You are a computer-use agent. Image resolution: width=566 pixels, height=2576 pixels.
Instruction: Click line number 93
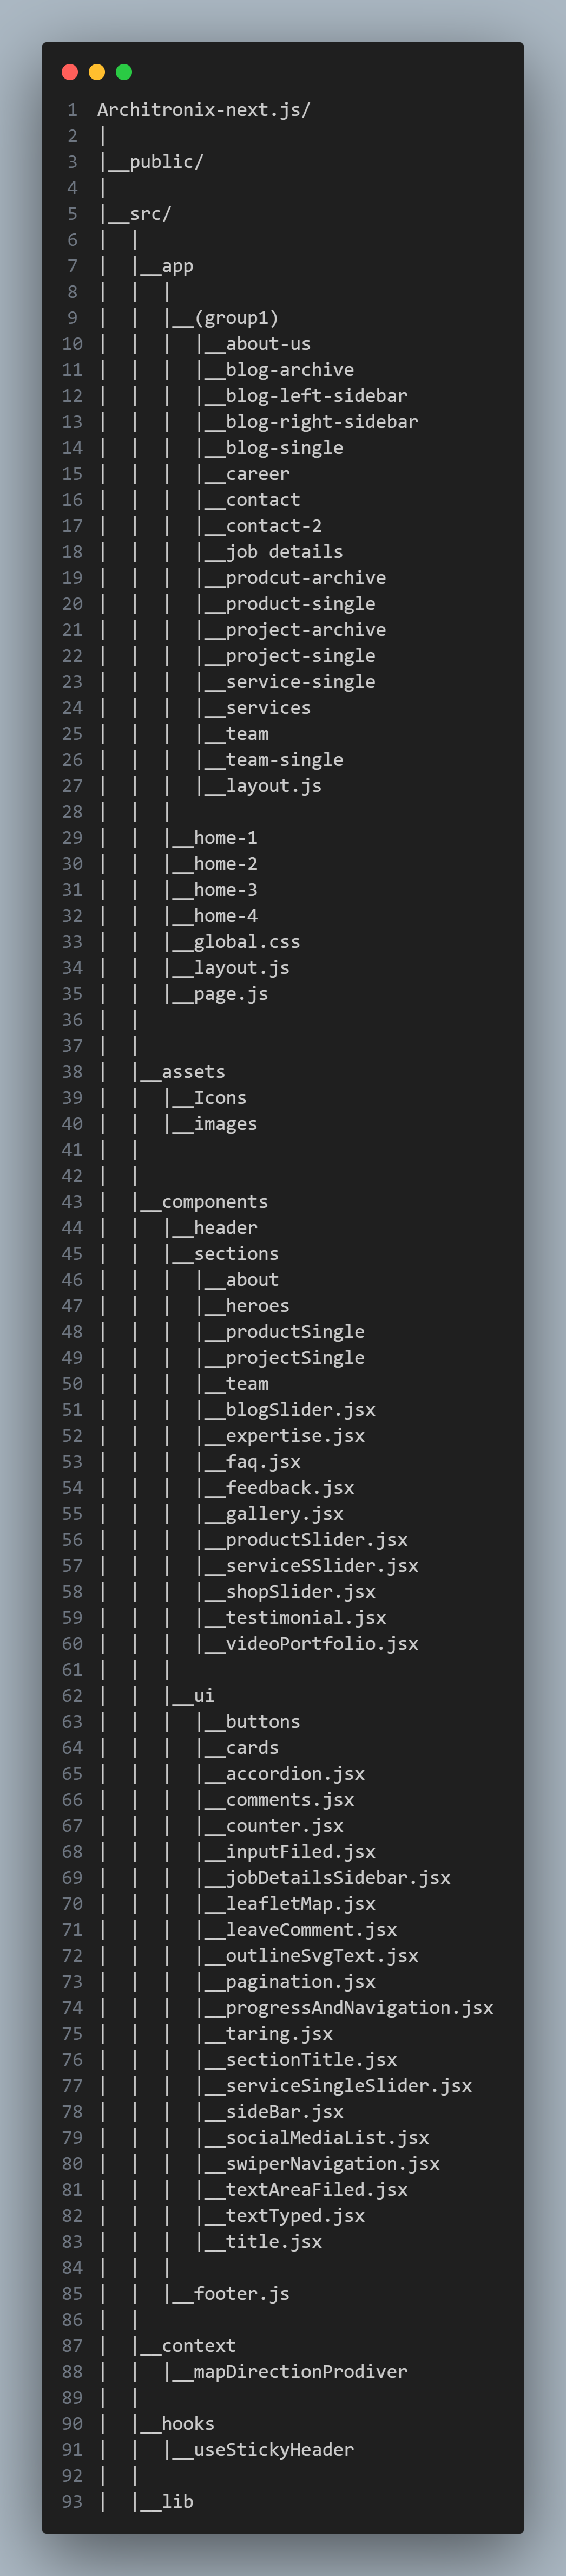[x=72, y=2502]
